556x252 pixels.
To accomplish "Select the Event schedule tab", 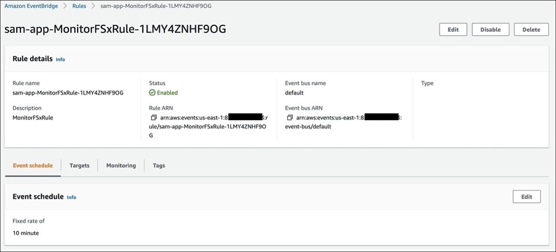I will pyautogui.click(x=33, y=165).
